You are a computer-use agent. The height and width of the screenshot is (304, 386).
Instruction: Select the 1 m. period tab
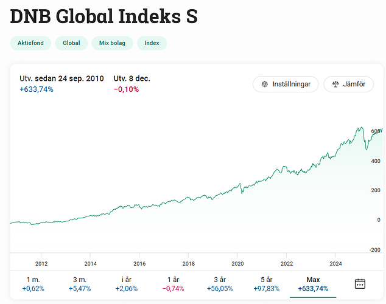[x=33, y=284]
